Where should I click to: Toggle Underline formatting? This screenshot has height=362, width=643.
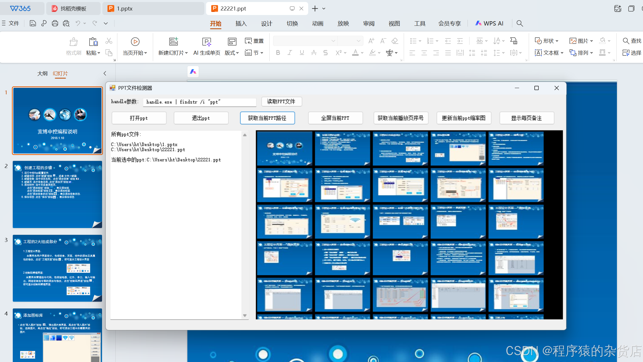[302, 53]
